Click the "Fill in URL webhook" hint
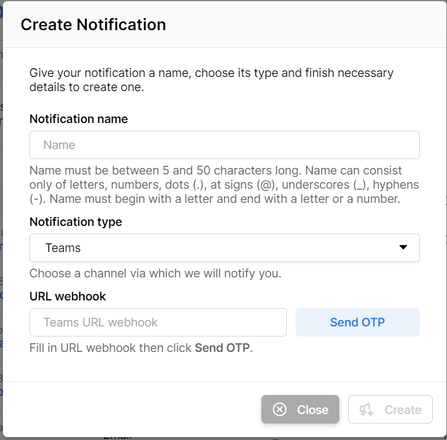This screenshot has width=447, height=440. click(111, 348)
